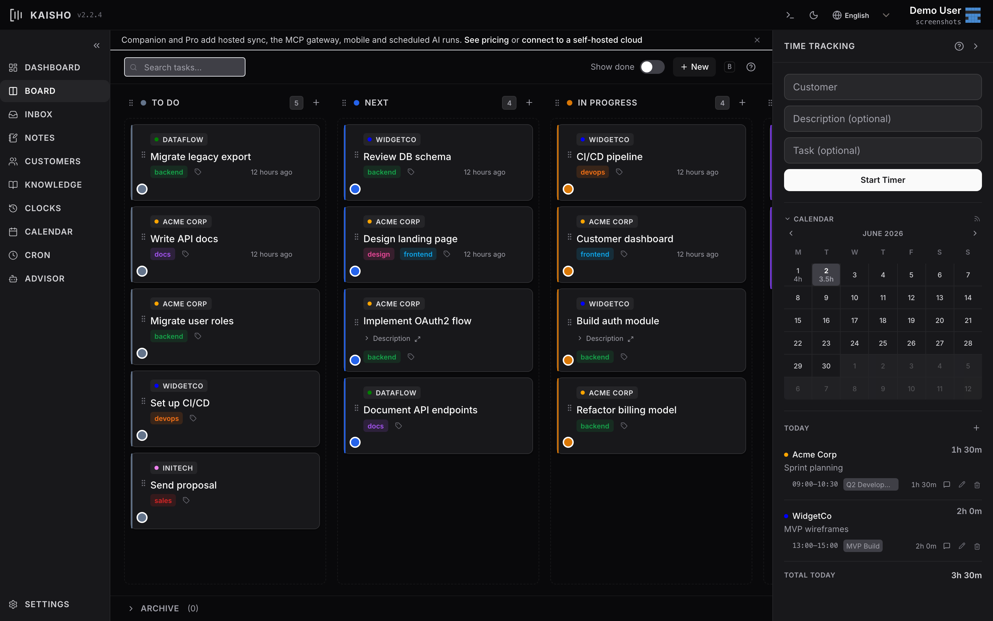Open Settings in the sidebar
The height and width of the screenshot is (621, 993).
coord(55,604)
